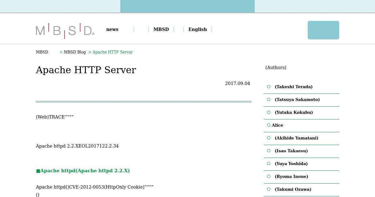Click the Apache httpd 2.2.XEOL text line
The image size is (375, 197).
(77, 146)
